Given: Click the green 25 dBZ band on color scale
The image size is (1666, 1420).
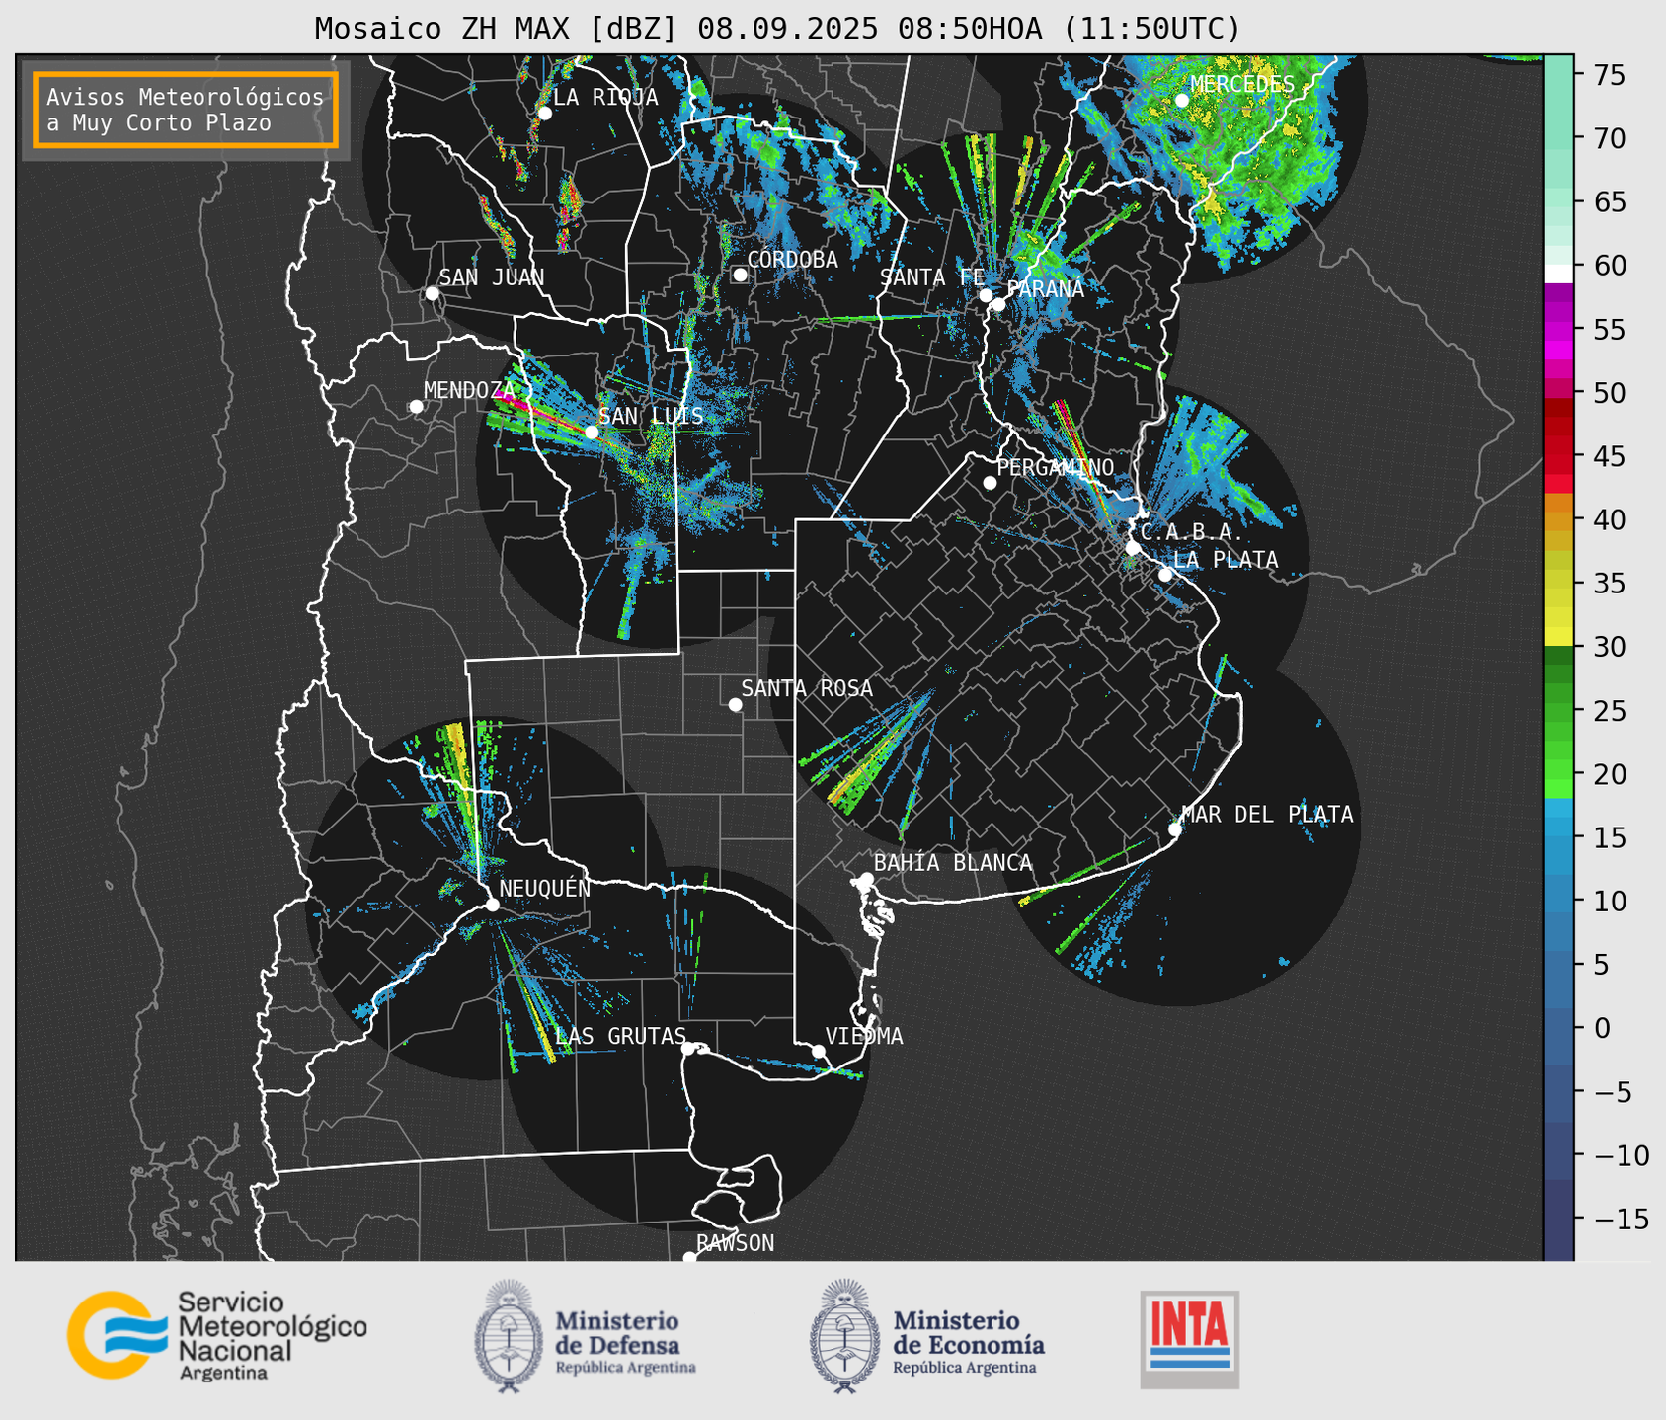Looking at the screenshot, I should (x=1558, y=711).
